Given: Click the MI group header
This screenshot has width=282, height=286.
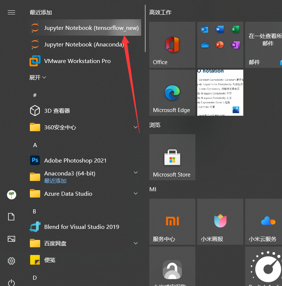Looking at the screenshot, I should (153, 189).
